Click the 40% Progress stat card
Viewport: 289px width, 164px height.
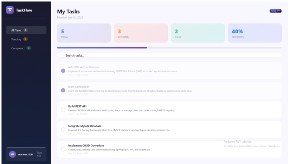coord(255,33)
